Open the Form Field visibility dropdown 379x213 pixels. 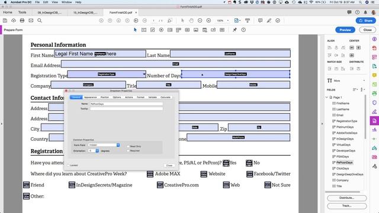point(104,145)
